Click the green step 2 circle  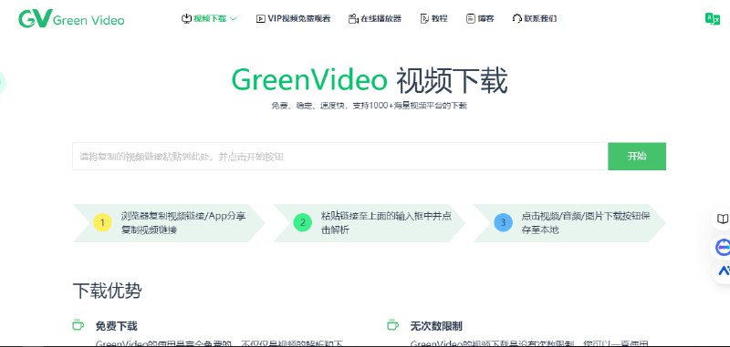(303, 222)
